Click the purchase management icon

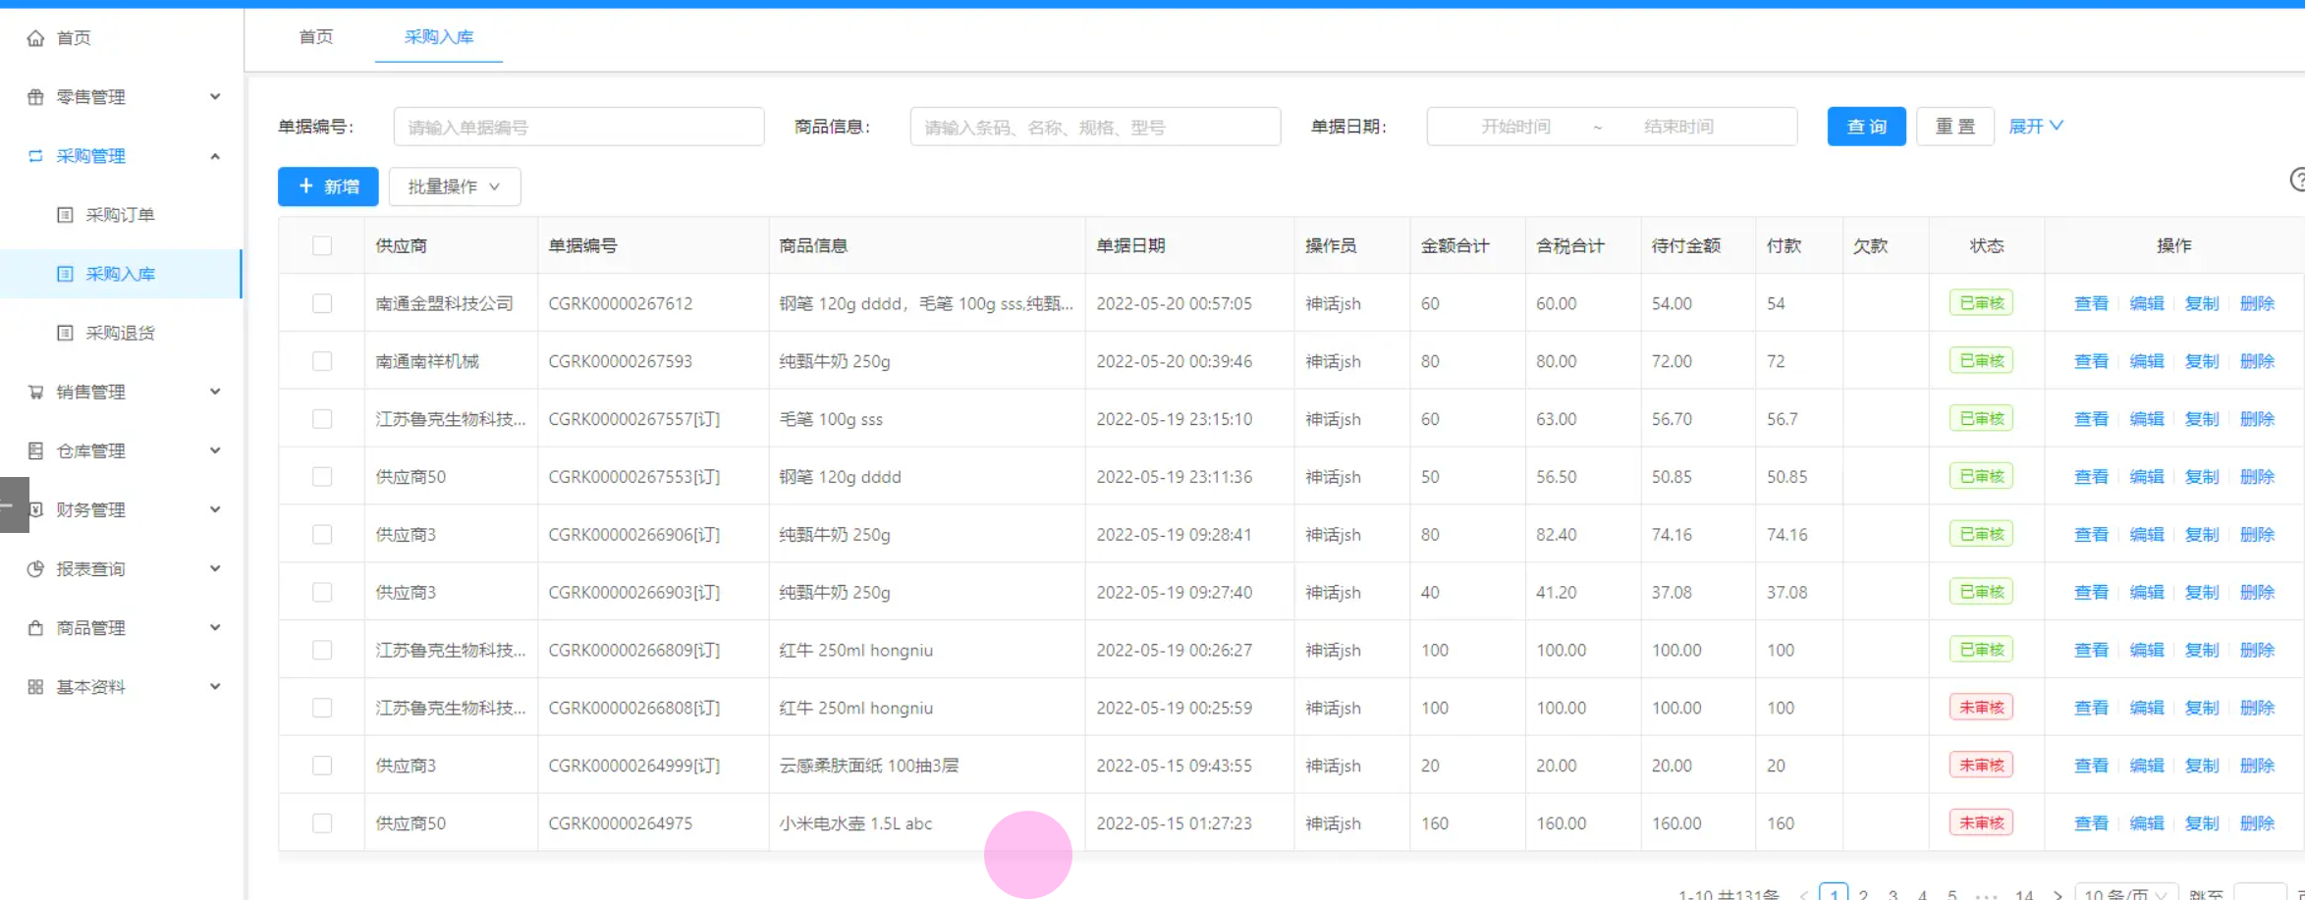coord(35,156)
